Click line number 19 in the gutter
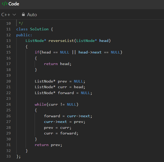The image size is (164, 162). pos(9,75)
